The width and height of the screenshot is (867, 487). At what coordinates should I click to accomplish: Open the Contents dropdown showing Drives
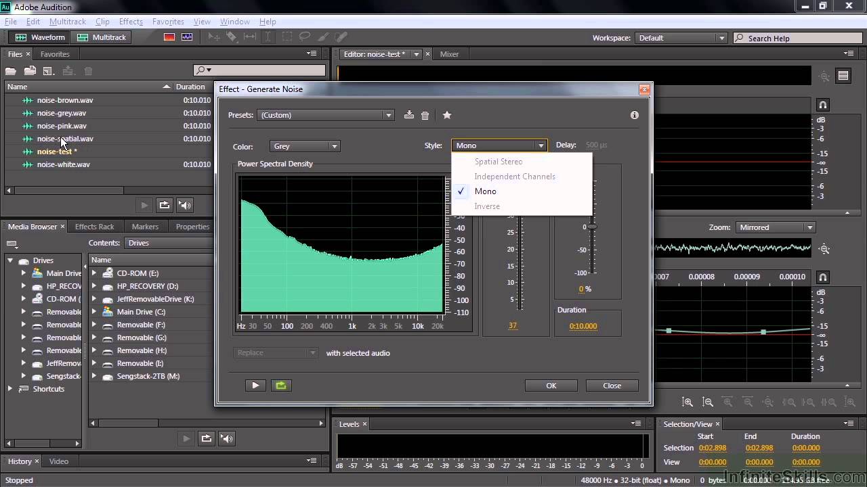pos(169,243)
